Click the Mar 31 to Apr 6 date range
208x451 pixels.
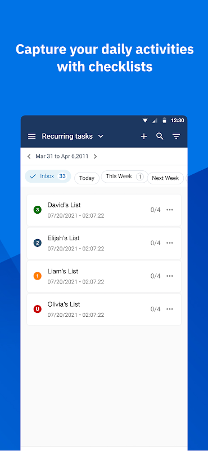point(62,157)
